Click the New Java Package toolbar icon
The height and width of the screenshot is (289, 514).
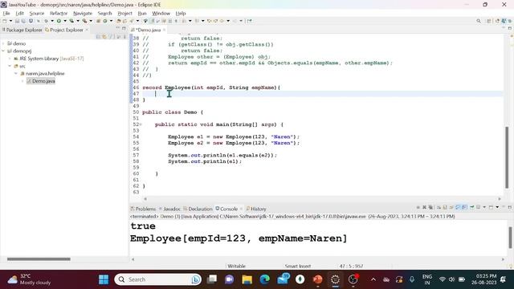[x=98, y=21]
